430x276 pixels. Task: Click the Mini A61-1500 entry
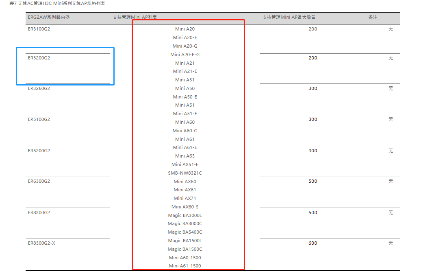pyautogui.click(x=185, y=266)
